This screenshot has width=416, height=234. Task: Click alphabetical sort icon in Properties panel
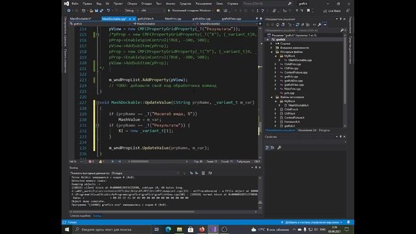[x=272, y=148]
